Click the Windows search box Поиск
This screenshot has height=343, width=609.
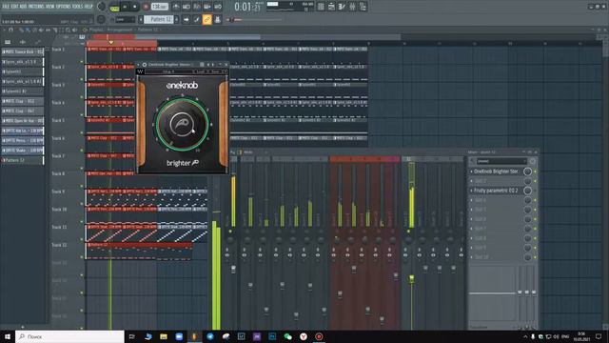tap(69, 336)
